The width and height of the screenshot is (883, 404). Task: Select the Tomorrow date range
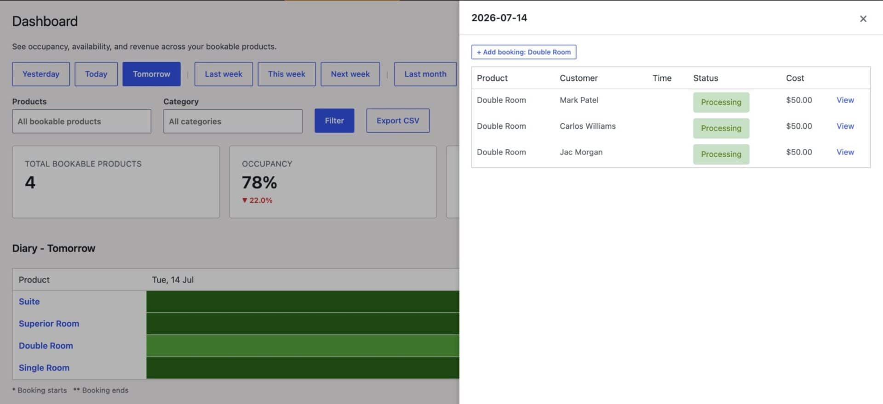(x=151, y=74)
